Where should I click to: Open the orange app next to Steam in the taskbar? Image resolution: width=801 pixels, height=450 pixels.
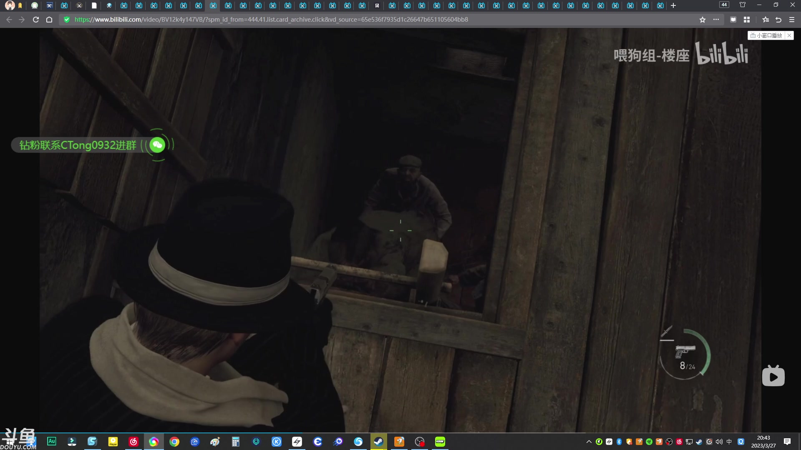pyautogui.click(x=399, y=441)
